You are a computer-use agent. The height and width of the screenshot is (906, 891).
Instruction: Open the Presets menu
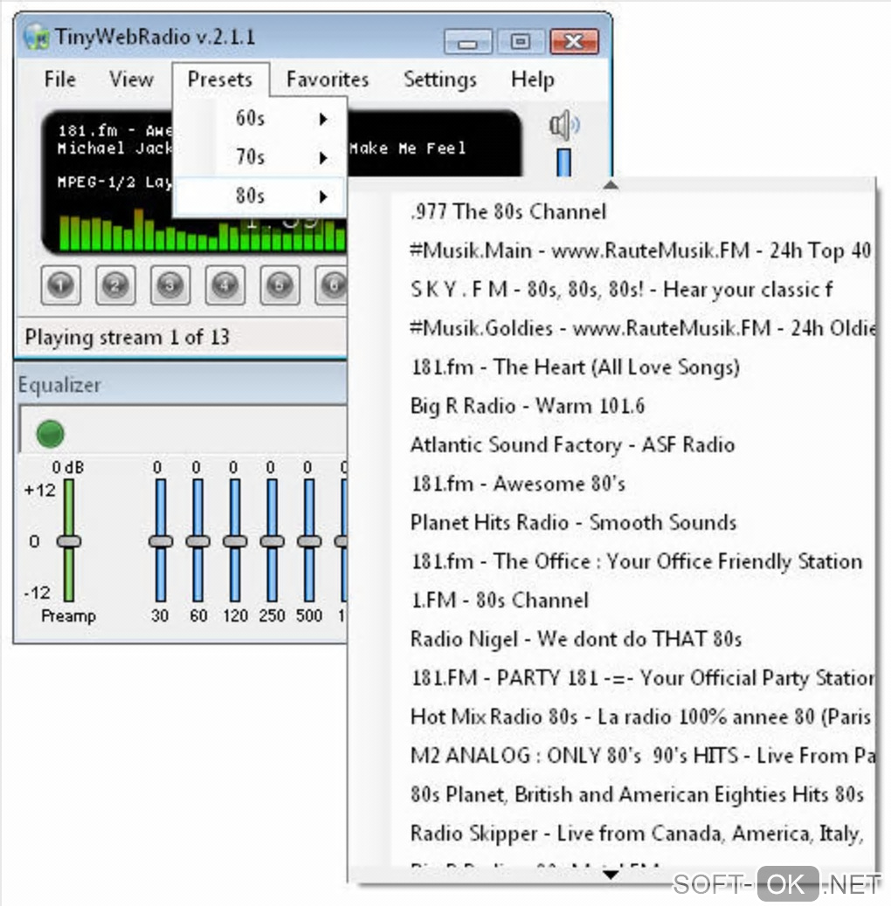coord(220,79)
